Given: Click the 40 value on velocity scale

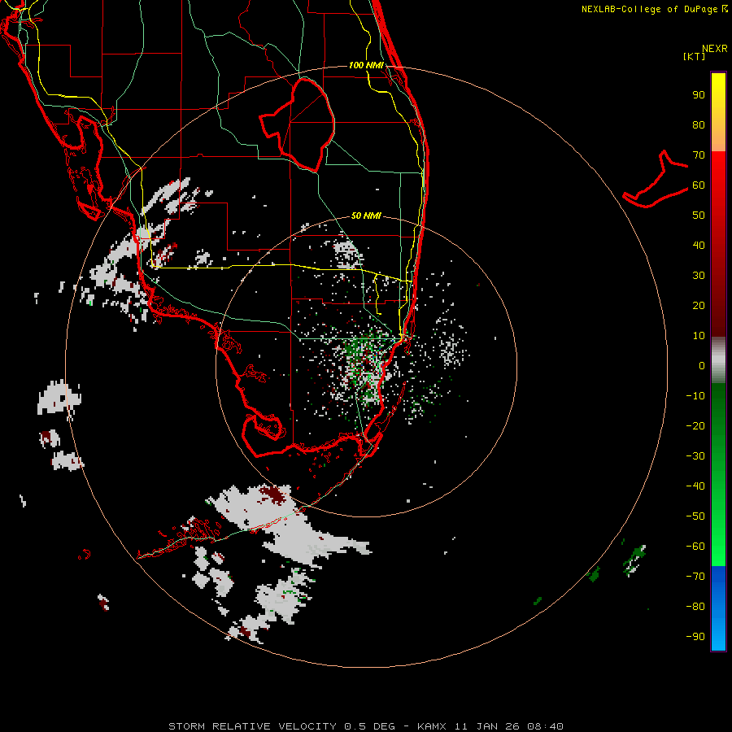Looking at the screenshot, I should coord(699,246).
